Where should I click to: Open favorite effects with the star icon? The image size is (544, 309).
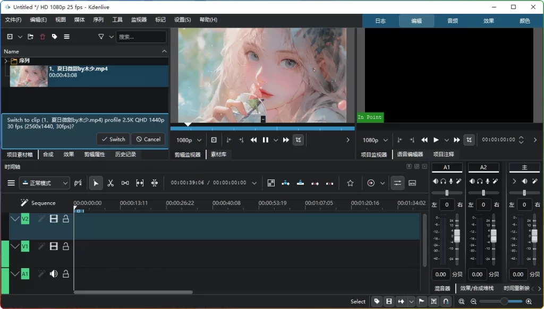pos(350,182)
